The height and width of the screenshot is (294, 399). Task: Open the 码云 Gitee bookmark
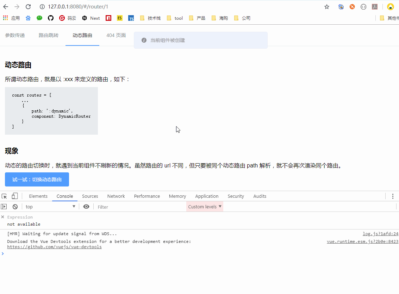click(x=68, y=18)
